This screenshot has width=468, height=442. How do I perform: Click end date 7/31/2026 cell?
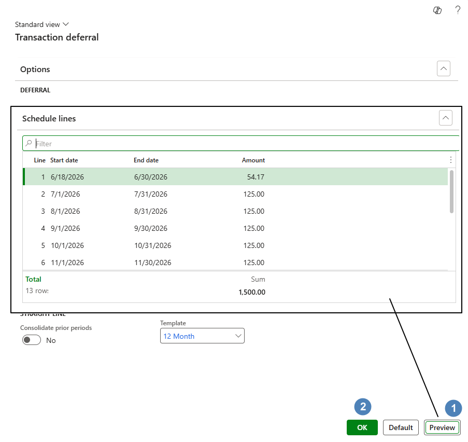pos(151,194)
